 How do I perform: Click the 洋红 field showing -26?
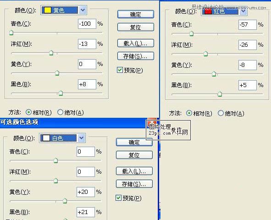248,45
